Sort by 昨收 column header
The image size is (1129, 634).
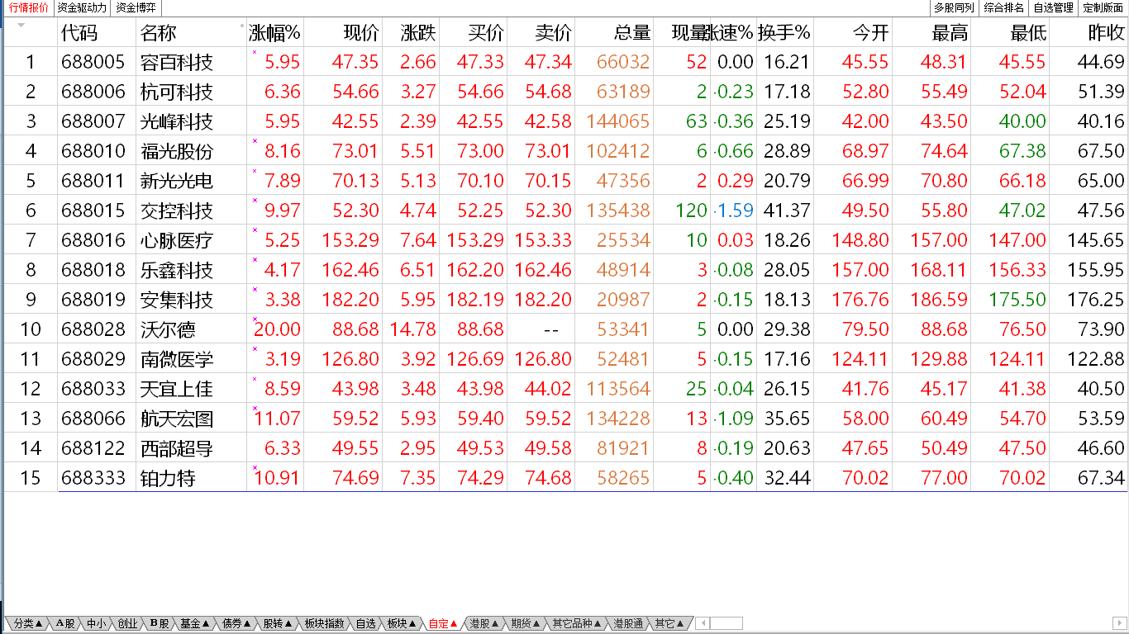click(1107, 33)
